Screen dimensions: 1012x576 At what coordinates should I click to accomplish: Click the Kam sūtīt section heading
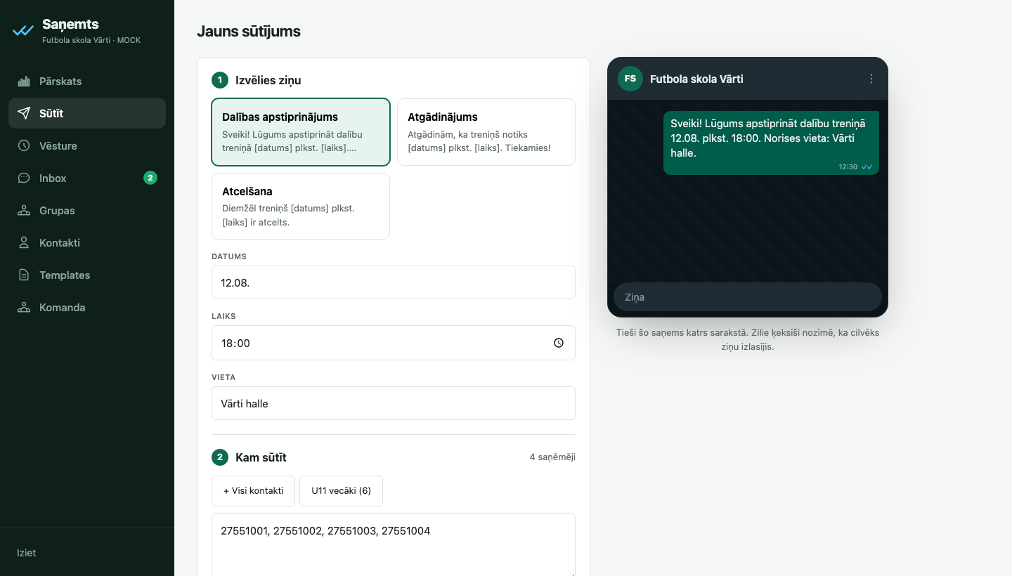(x=261, y=457)
